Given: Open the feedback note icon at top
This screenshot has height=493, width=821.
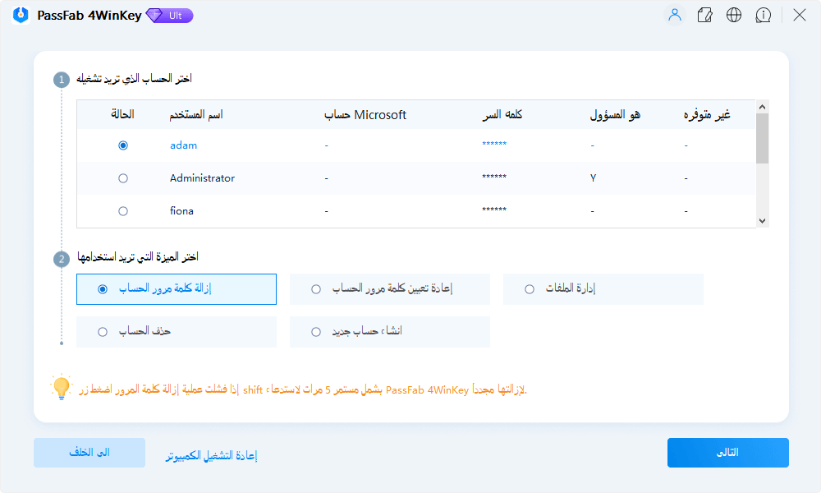Looking at the screenshot, I should point(704,15).
